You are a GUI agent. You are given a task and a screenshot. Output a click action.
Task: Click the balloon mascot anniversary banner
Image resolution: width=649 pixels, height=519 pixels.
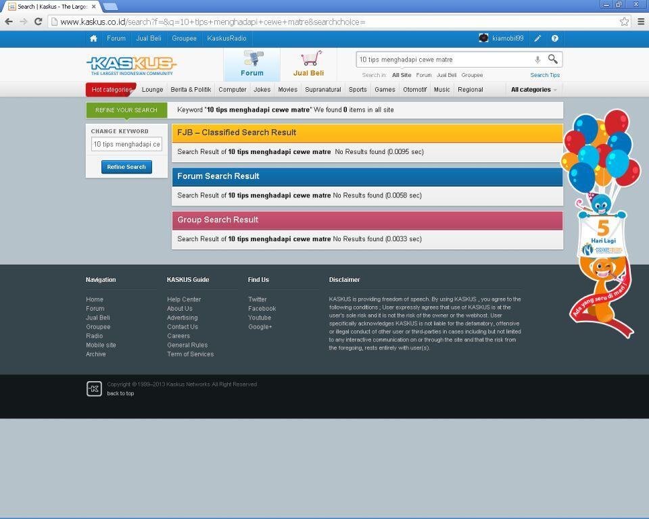click(601, 224)
